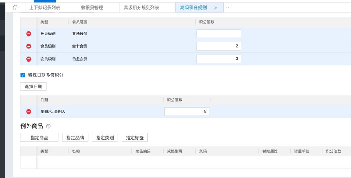351x178 pixels.
Task: Delete the 星期六, 星期天 date row
Action: point(28,111)
